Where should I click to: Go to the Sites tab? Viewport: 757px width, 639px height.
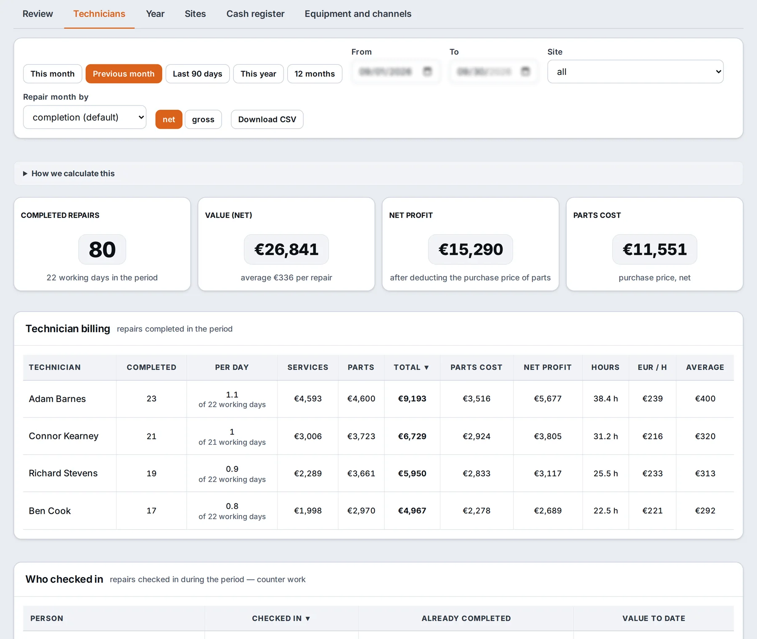pos(195,14)
